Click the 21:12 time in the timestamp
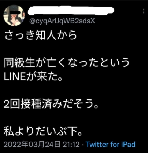The image size is (148, 153). click(71, 145)
